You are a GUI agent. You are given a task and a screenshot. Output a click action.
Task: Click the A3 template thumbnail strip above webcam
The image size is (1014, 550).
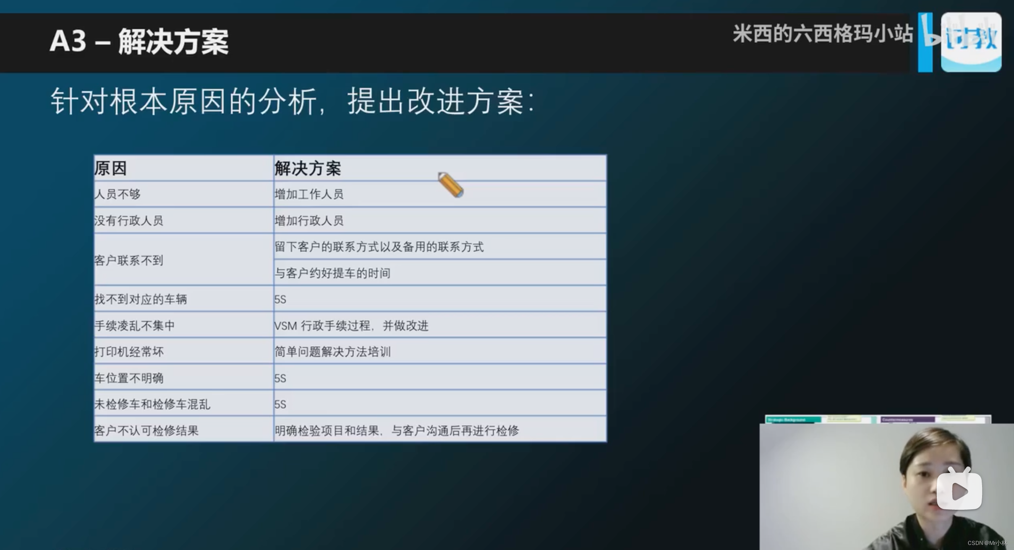[878, 419]
